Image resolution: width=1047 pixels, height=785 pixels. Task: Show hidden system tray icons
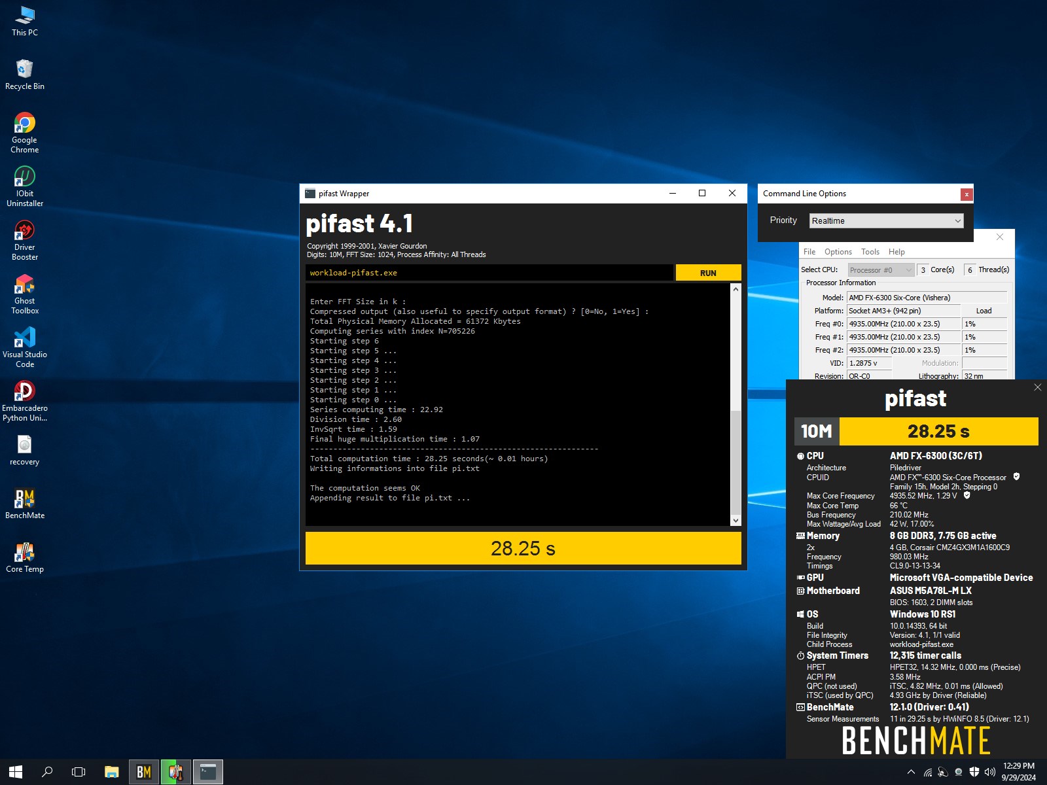[911, 772]
